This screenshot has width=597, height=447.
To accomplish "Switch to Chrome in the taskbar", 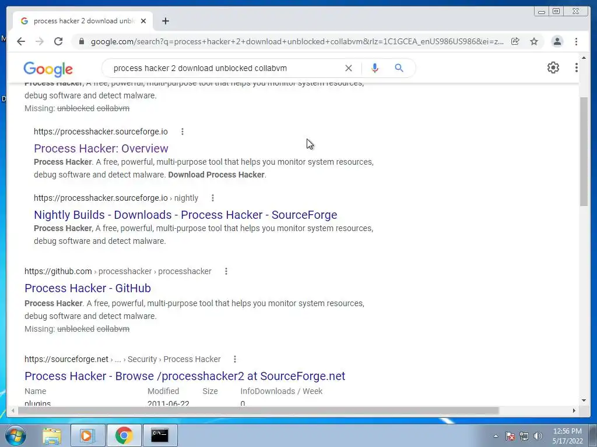I will [124, 435].
